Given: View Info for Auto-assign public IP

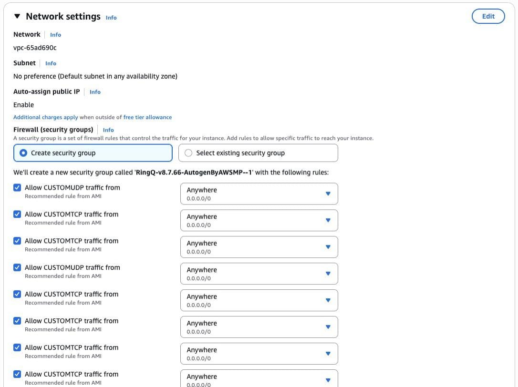Looking at the screenshot, I should click(x=95, y=92).
